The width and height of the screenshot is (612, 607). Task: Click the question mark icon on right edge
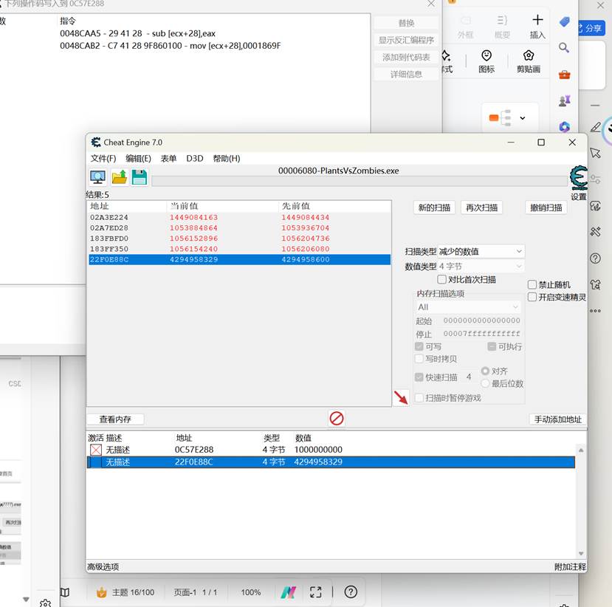pos(595,258)
